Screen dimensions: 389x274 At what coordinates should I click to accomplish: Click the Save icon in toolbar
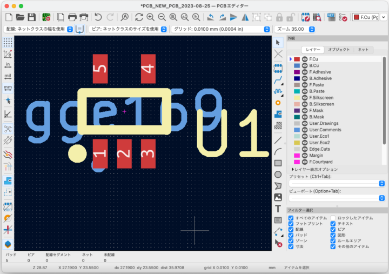[32, 17]
